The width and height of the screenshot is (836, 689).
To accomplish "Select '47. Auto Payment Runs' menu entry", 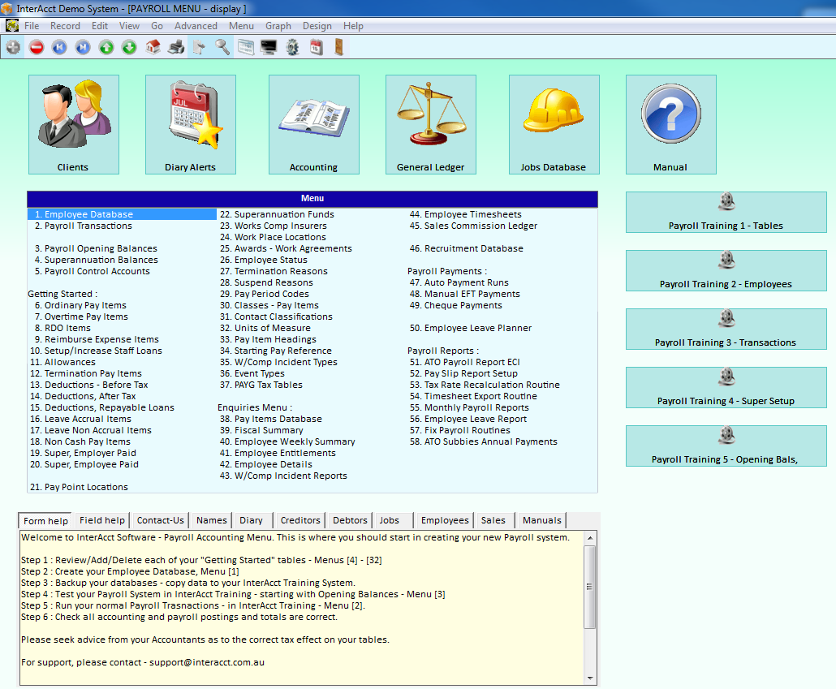I will click(459, 282).
